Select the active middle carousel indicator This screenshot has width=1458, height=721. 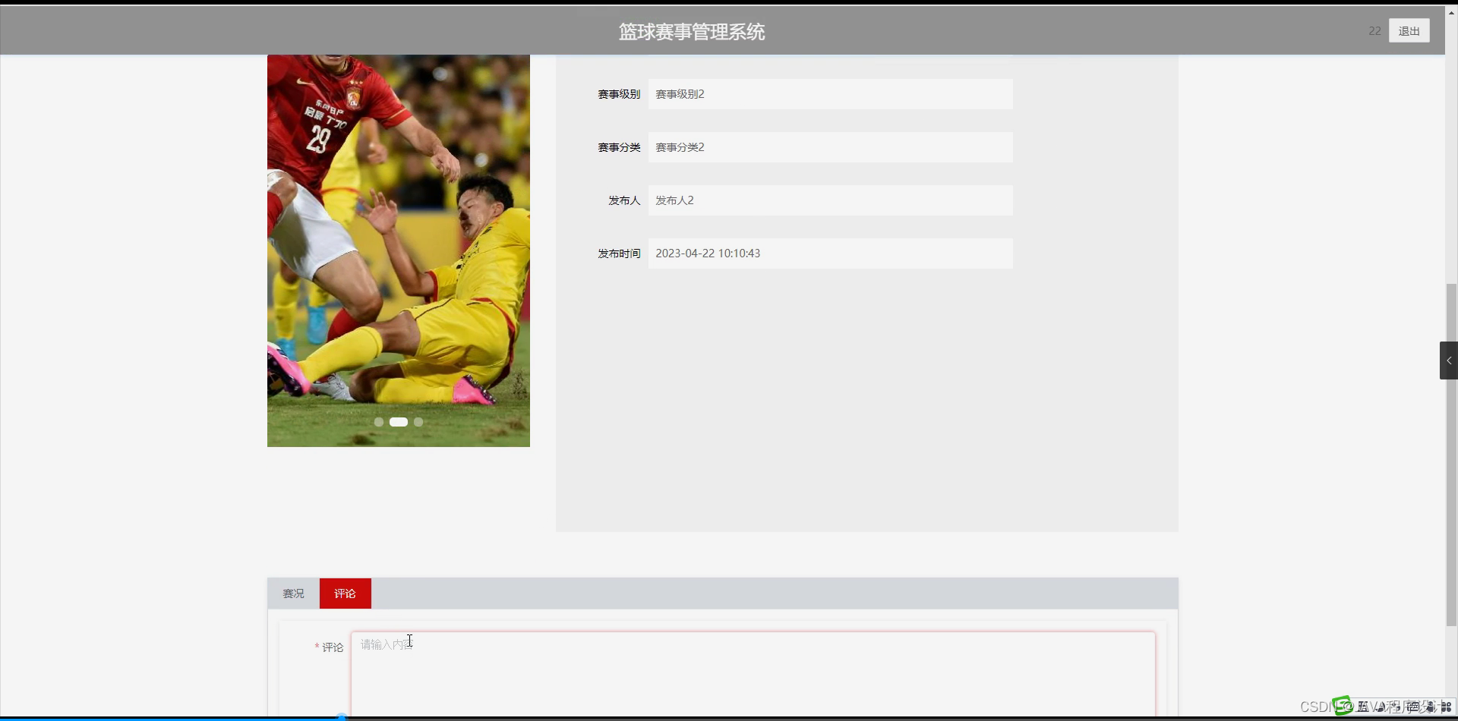pos(399,422)
